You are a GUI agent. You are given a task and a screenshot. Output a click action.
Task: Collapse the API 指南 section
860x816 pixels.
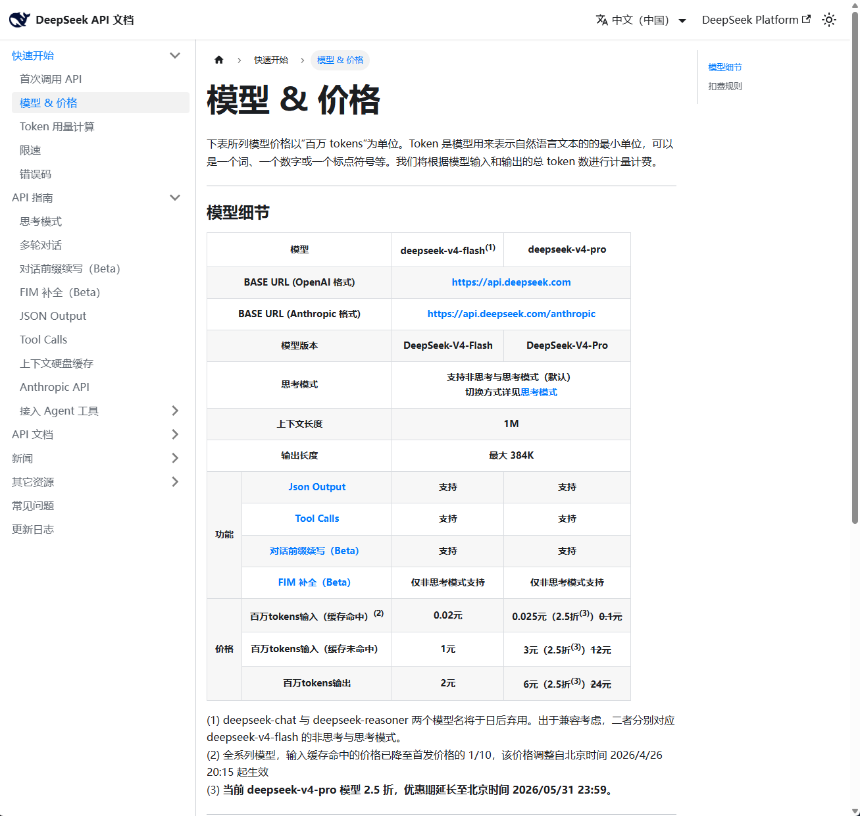(x=175, y=197)
